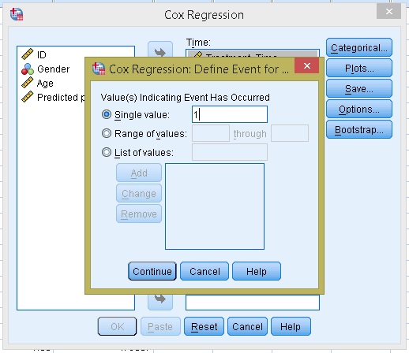Click the Remove button
The image size is (409, 353).
pyautogui.click(x=139, y=214)
